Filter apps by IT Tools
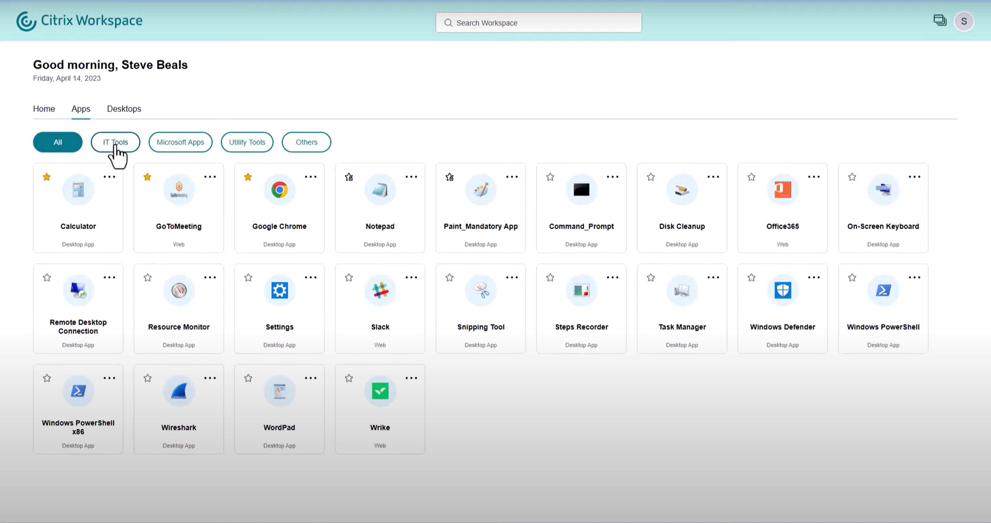Viewport: 991px width, 523px height. coord(115,142)
